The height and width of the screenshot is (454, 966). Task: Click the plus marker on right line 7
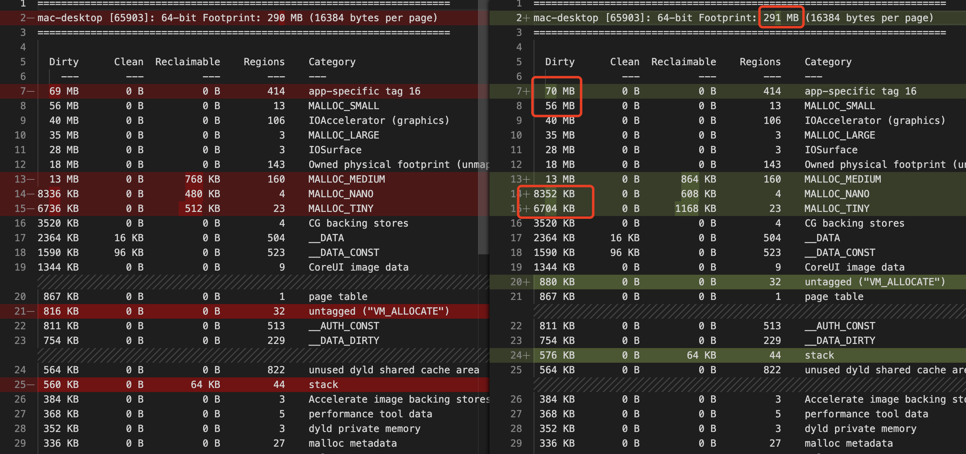pyautogui.click(x=527, y=91)
